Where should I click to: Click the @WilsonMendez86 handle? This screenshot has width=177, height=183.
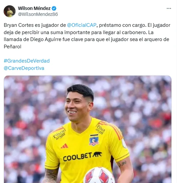pos(38,14)
